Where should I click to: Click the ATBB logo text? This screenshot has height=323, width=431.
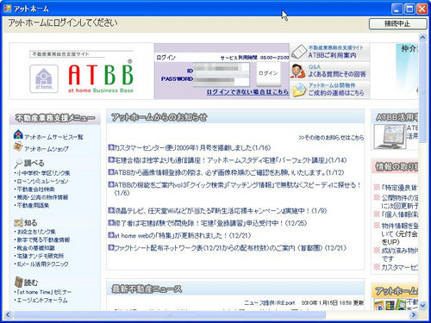click(x=101, y=75)
